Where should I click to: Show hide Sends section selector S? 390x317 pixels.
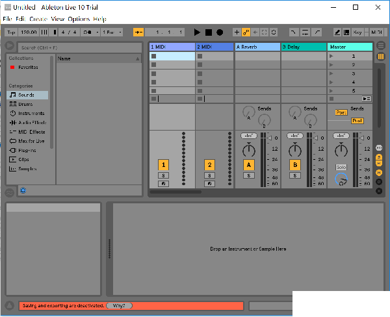click(379, 157)
